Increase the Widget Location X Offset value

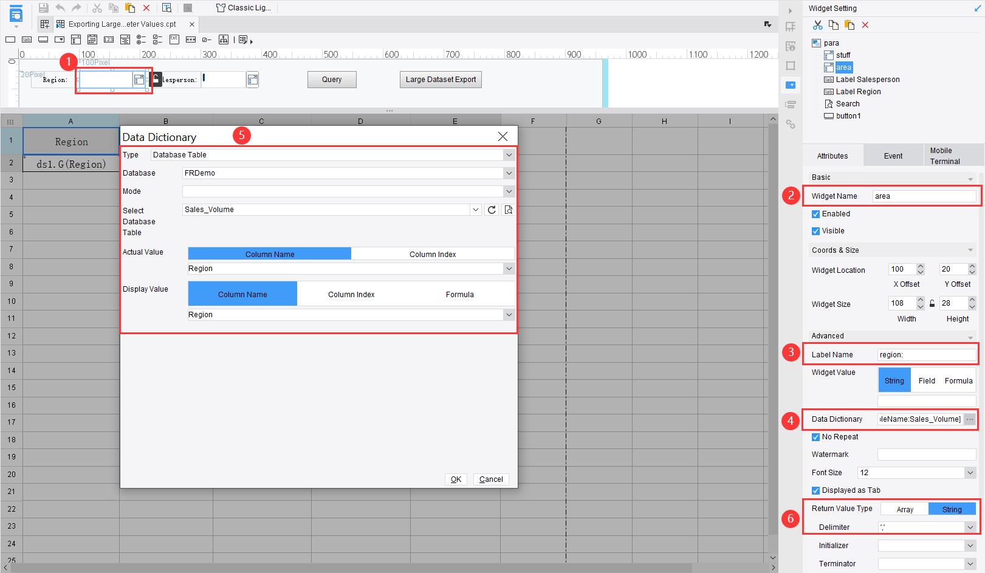(920, 267)
